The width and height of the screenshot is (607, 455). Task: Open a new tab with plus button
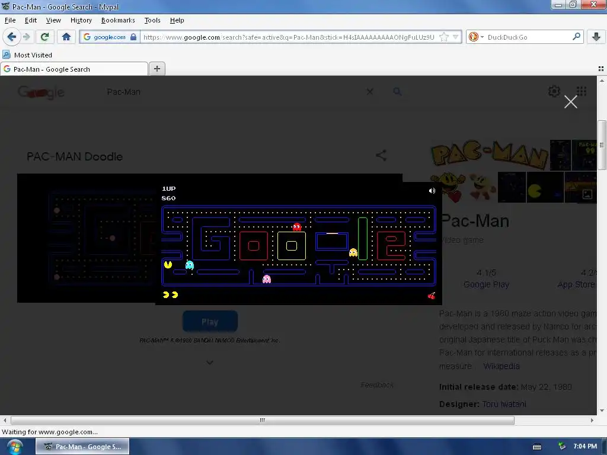coord(156,69)
